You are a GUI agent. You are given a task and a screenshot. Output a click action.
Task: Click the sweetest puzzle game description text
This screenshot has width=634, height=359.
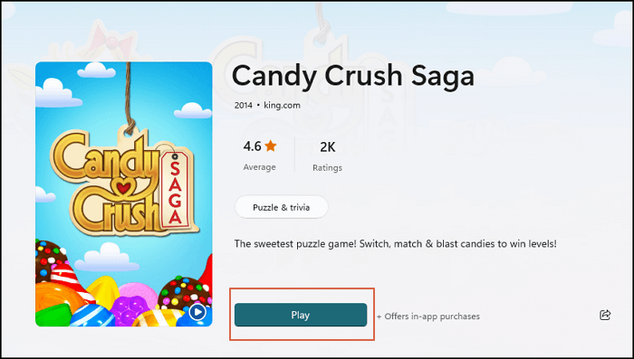[x=396, y=244]
